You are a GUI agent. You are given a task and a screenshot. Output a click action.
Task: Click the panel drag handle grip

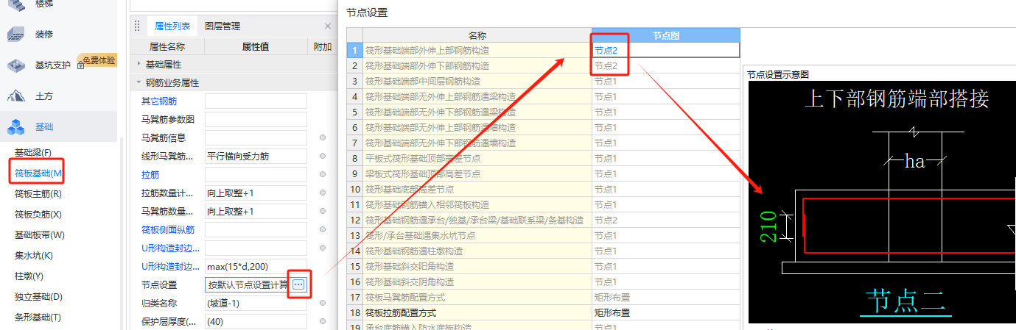(x=137, y=26)
